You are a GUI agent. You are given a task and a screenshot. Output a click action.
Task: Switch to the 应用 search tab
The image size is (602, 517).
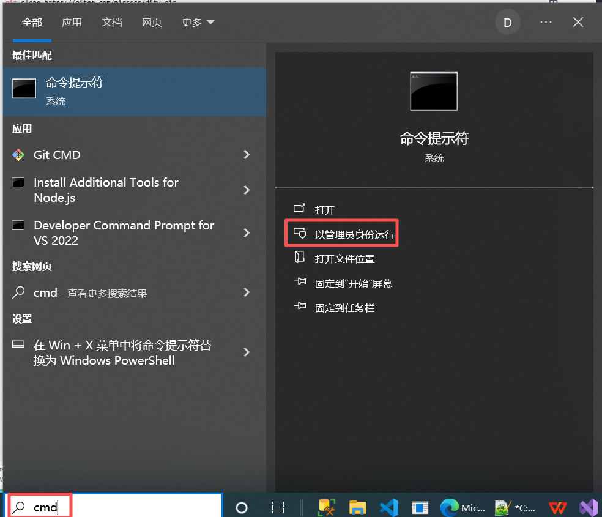(x=72, y=23)
